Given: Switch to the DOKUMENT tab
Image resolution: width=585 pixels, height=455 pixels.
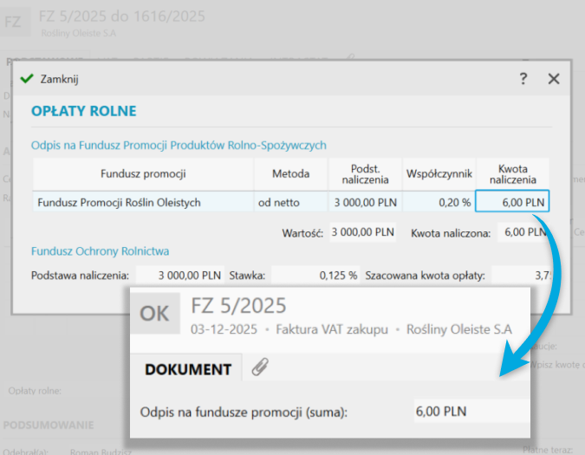Looking at the screenshot, I should click(x=187, y=369).
